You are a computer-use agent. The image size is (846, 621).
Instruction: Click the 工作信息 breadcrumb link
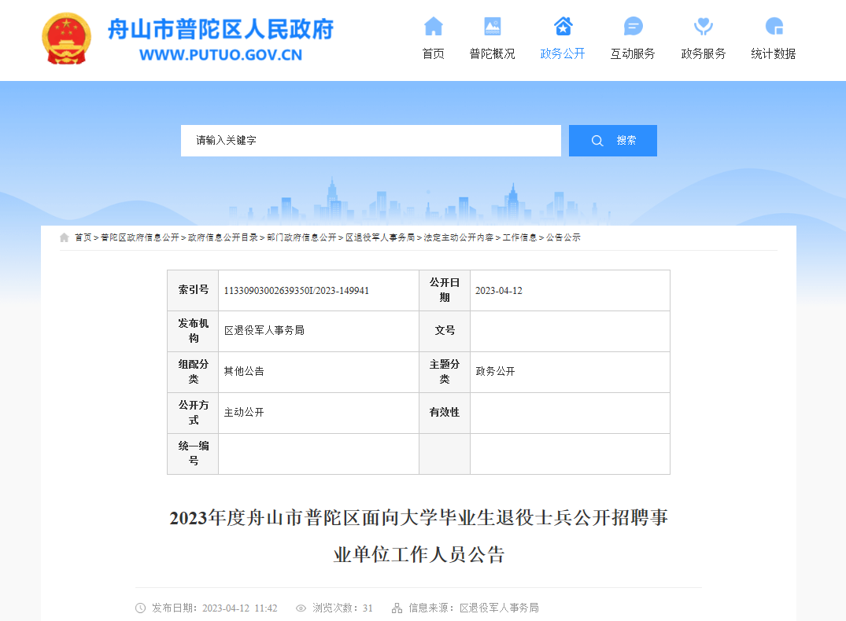click(519, 237)
